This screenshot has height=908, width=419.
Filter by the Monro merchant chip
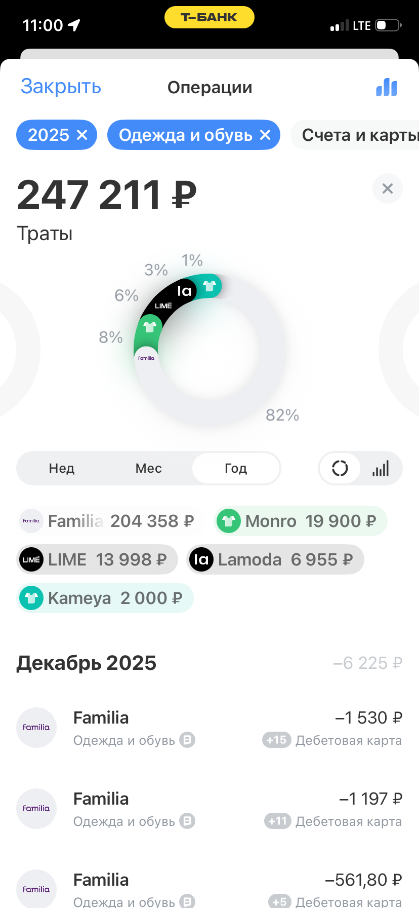click(x=300, y=521)
